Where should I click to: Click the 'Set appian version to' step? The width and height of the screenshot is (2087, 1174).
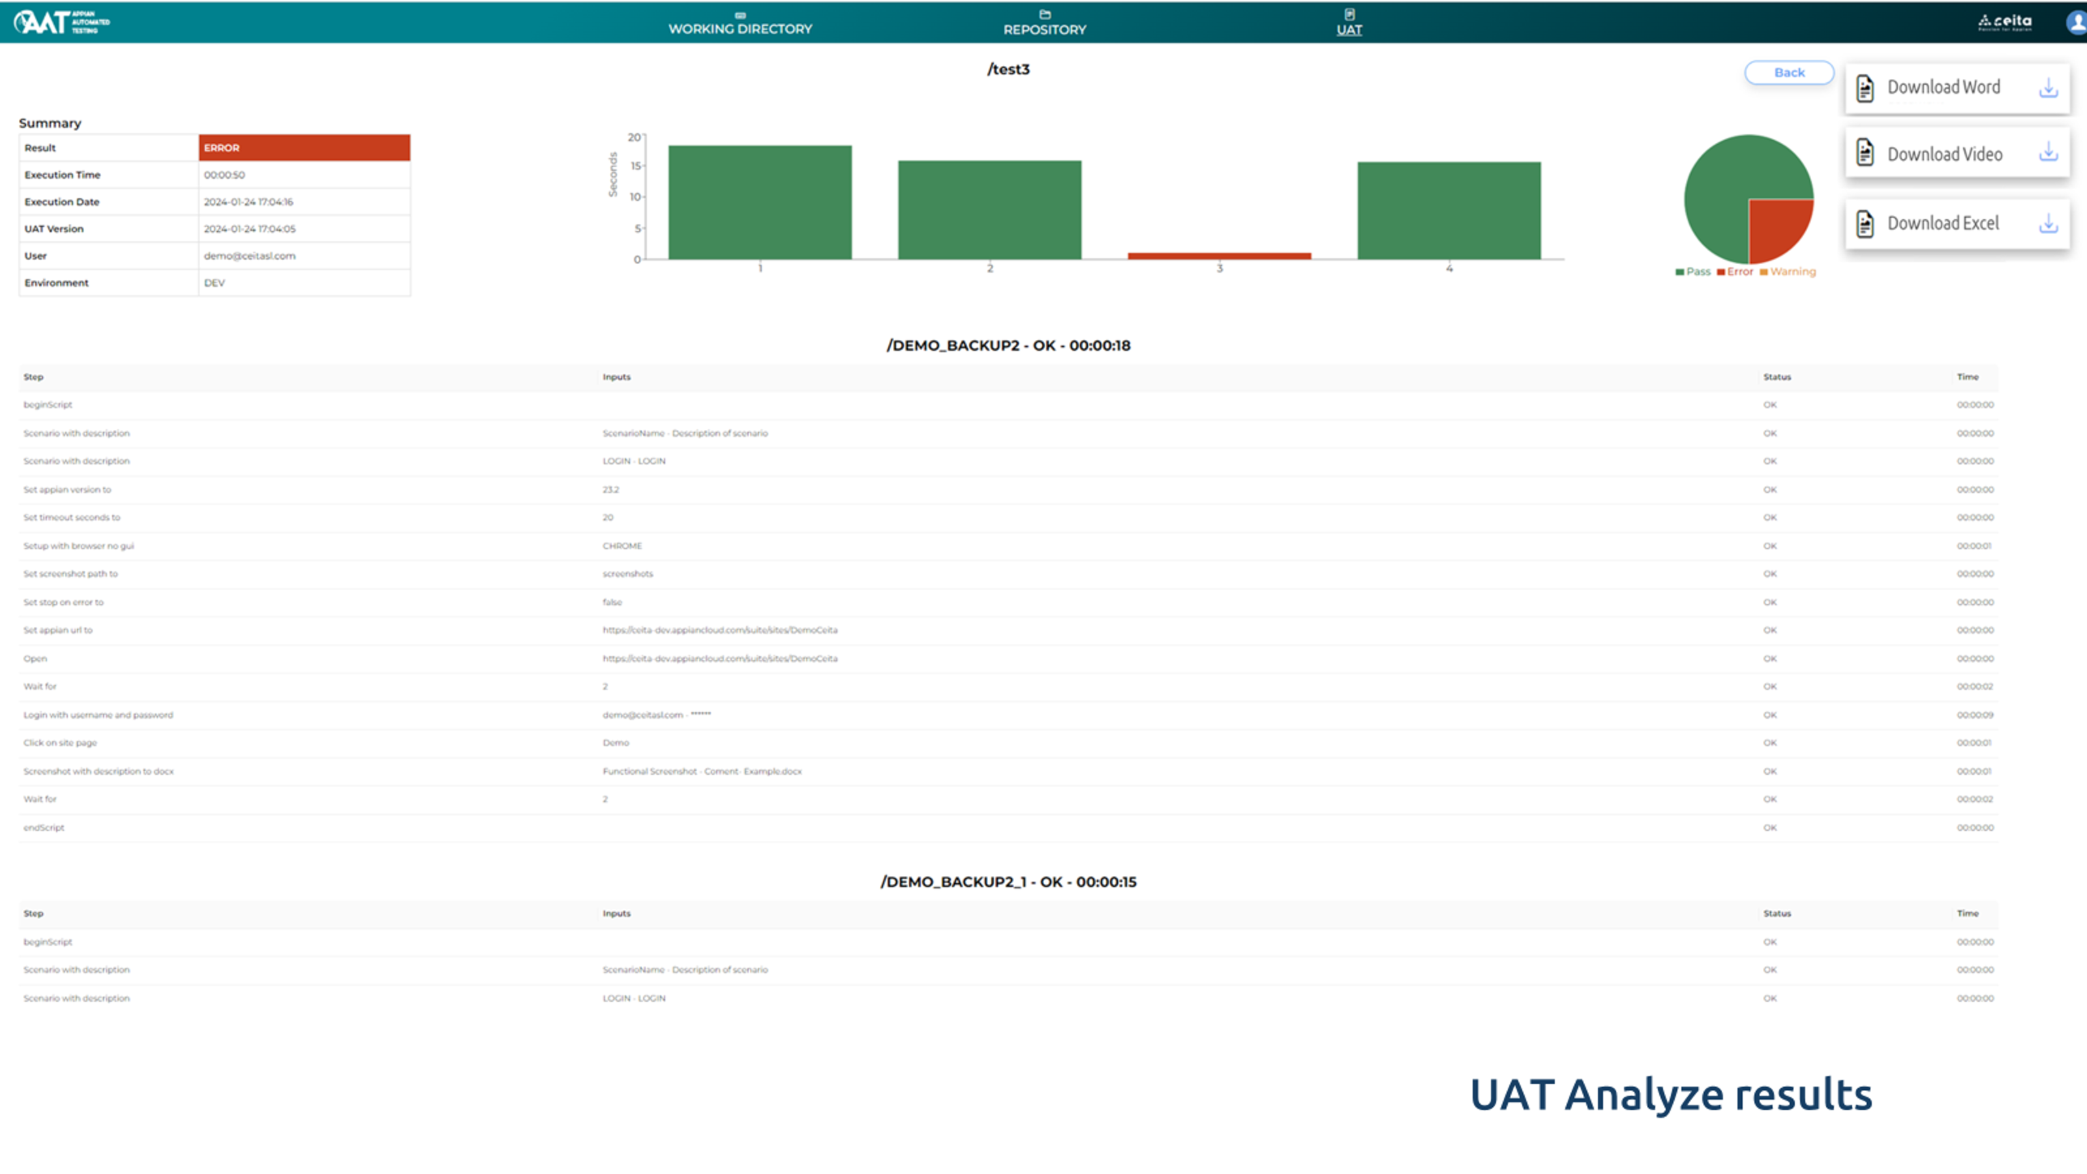click(67, 489)
